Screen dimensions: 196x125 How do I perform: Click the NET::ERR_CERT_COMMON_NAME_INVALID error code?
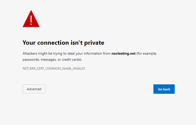coord(54,69)
